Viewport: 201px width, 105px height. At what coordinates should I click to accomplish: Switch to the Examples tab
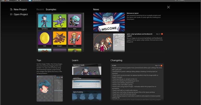tap(51, 9)
